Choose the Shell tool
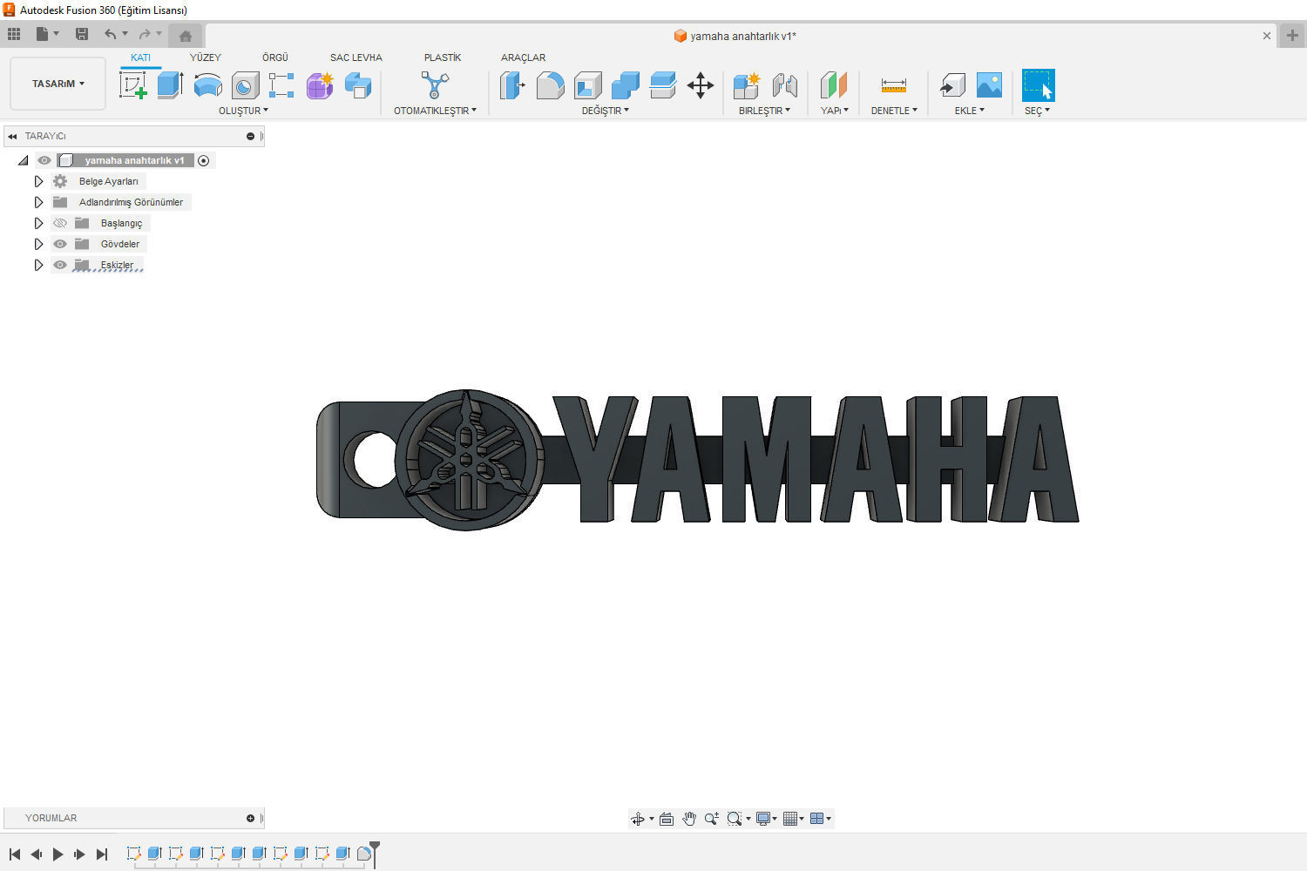The image size is (1307, 871). (587, 85)
